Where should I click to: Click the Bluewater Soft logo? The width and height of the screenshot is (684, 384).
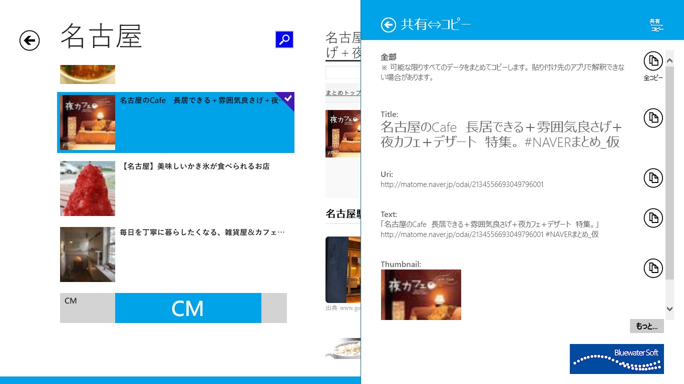(616, 358)
